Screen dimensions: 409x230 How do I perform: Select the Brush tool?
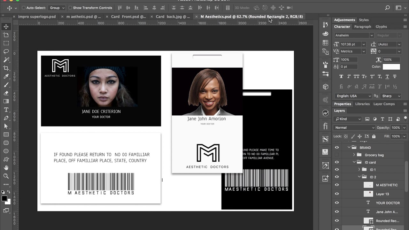point(6,85)
